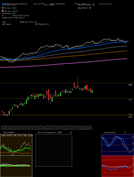Click the RSI 14/5 values line
The width and height of the screenshot is (134, 177).
tap(16, 16)
